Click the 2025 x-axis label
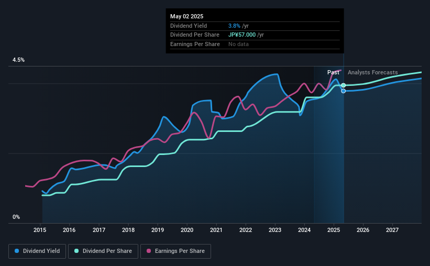This screenshot has width=430, height=266. coord(334,230)
